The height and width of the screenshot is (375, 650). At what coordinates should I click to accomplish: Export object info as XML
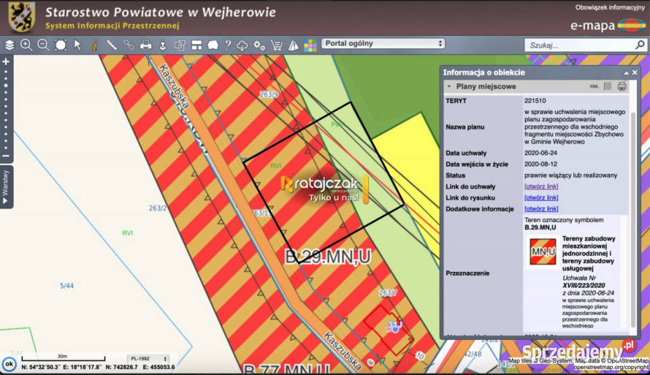594,87
